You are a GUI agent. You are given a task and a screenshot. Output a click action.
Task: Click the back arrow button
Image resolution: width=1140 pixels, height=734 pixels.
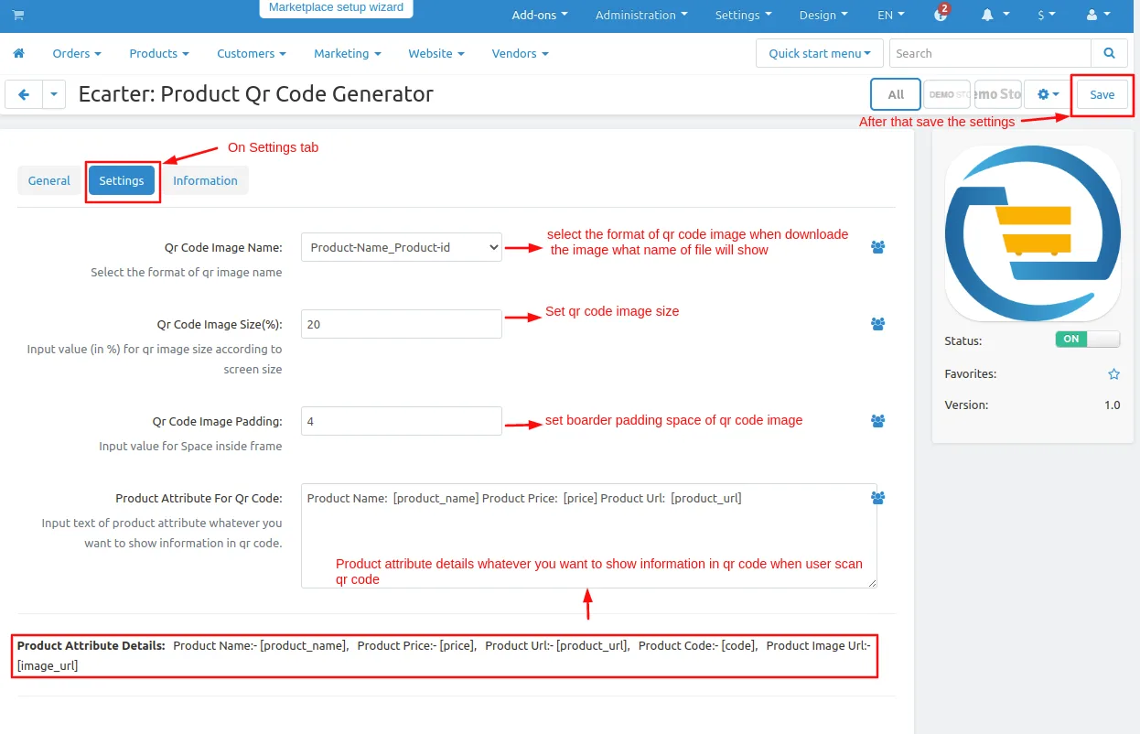tap(24, 94)
